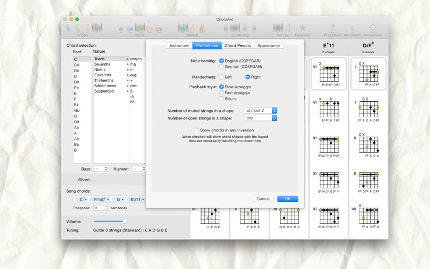Choose 'dim' triad type
This screenshot has height=269, width=430.
click(133, 86)
